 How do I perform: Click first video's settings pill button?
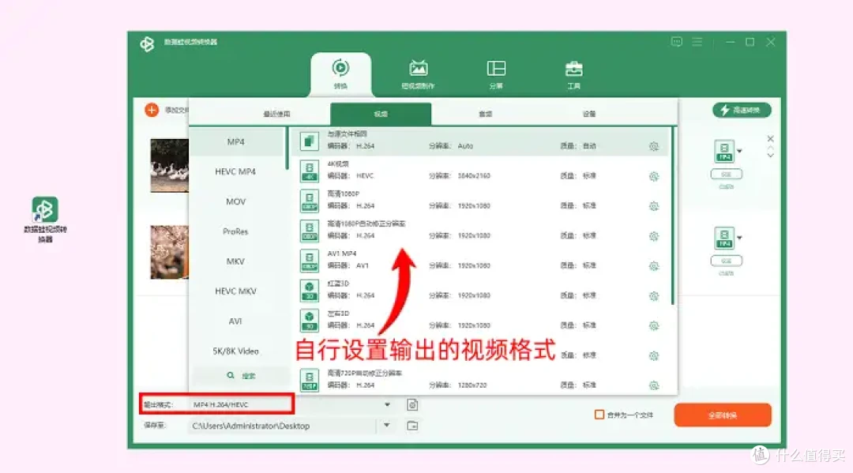point(727,175)
